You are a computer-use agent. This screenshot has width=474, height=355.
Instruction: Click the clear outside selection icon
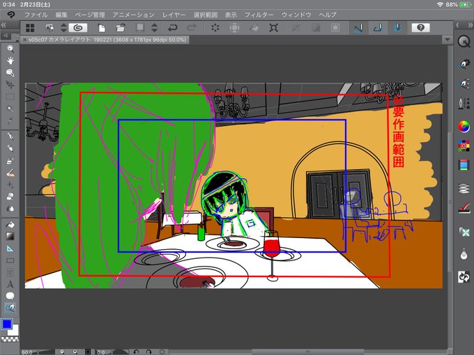point(234,28)
